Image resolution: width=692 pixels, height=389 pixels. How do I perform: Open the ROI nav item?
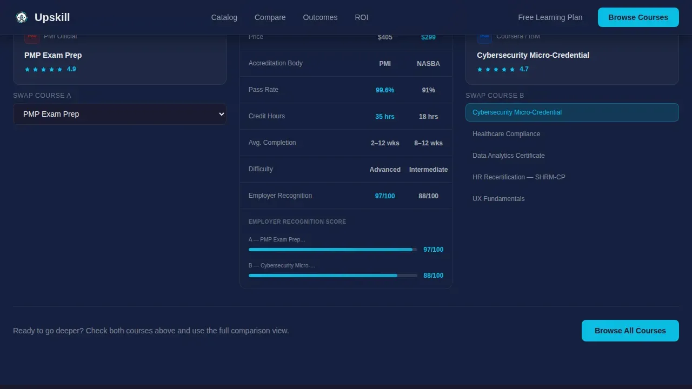(362, 17)
